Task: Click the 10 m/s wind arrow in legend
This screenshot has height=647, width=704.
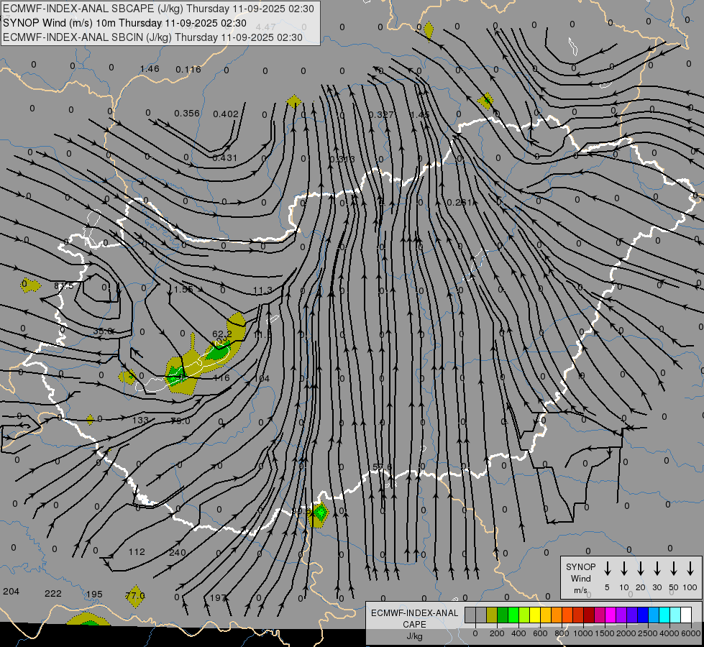Action: 624,569
